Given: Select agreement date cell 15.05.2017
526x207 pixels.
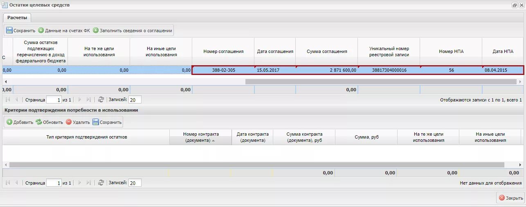Looking at the screenshot, I should pyautogui.click(x=275, y=70).
